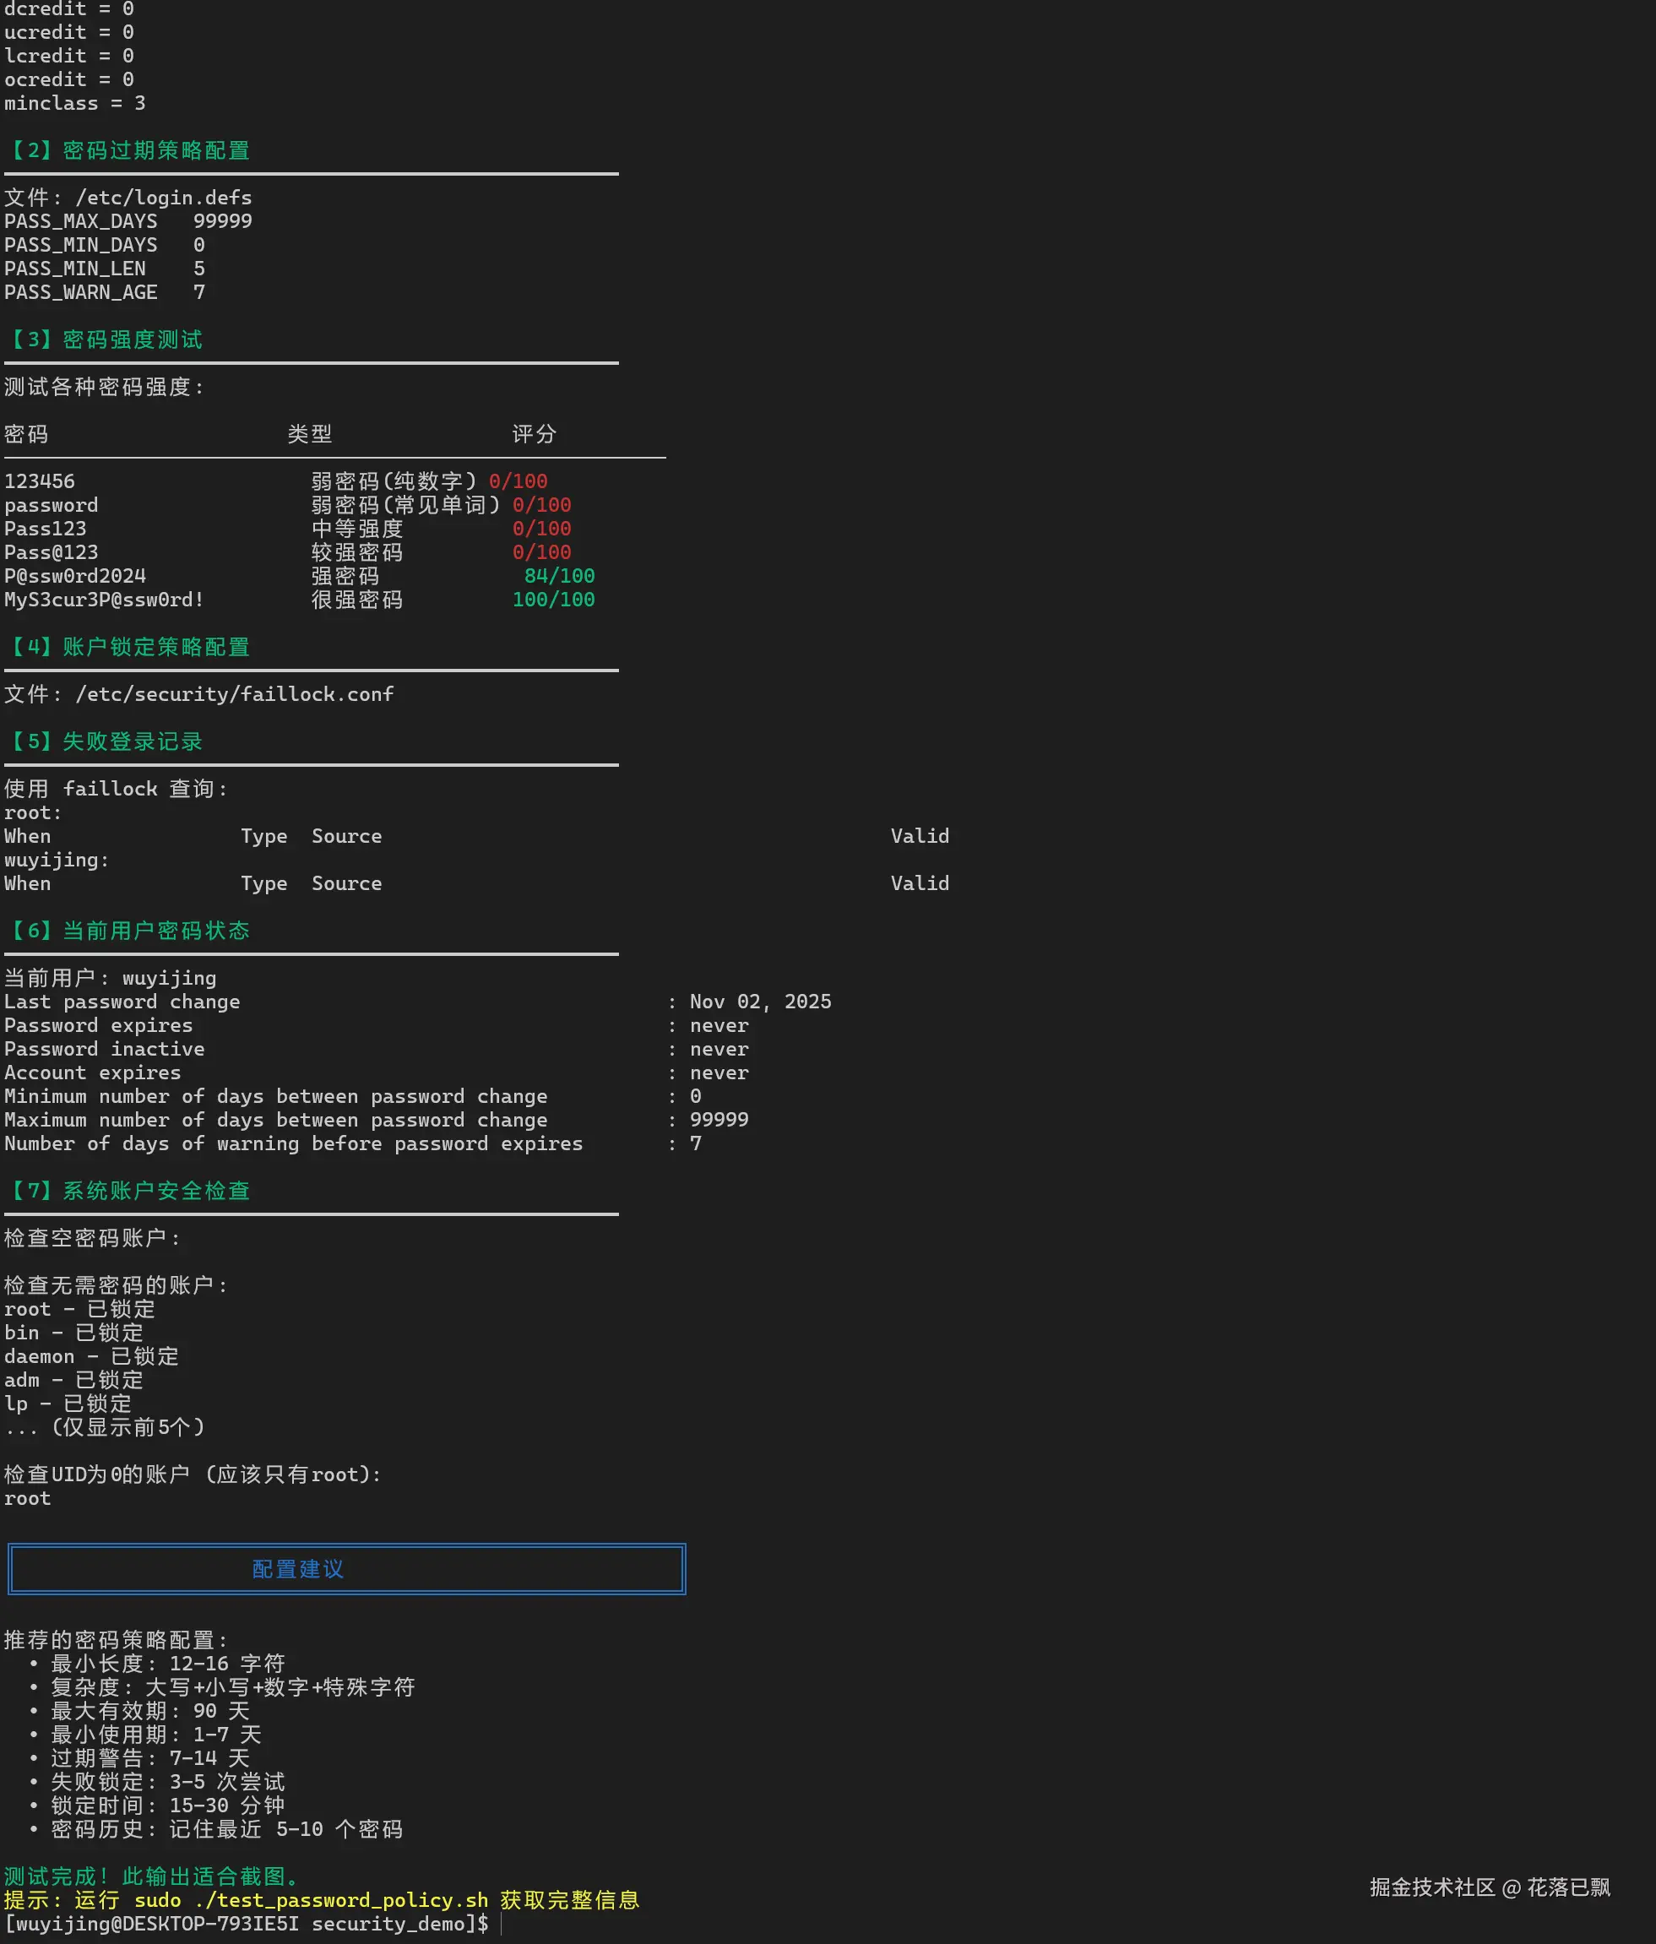Click the 【7】系统账户安全检查 heading
Viewport: 1656px width, 1944px height.
pos(128,1191)
